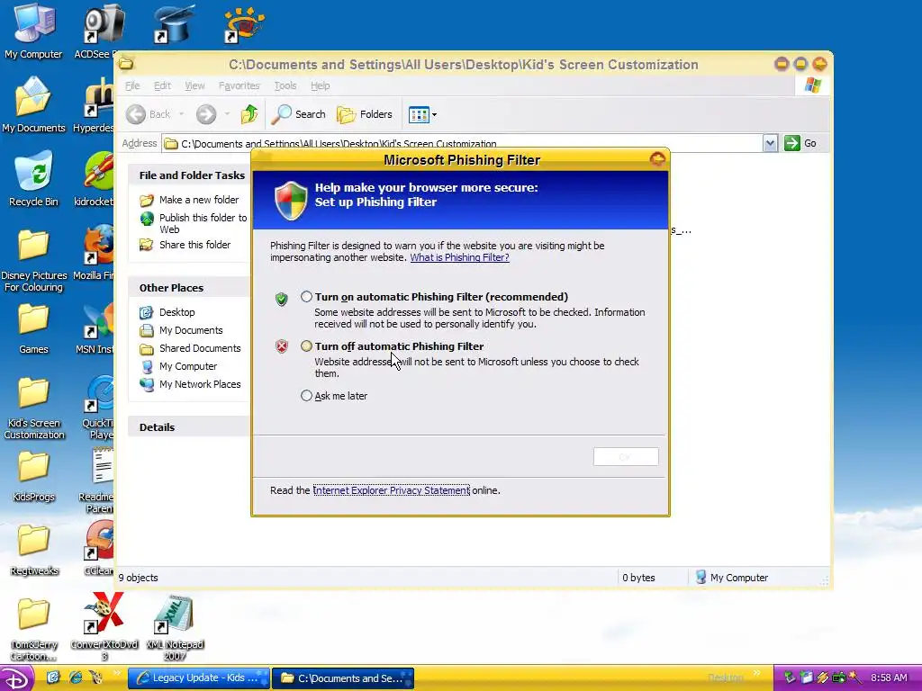The height and width of the screenshot is (691, 922).
Task: Select Kid's Screen Customization desktop folder
Action: click(x=33, y=408)
